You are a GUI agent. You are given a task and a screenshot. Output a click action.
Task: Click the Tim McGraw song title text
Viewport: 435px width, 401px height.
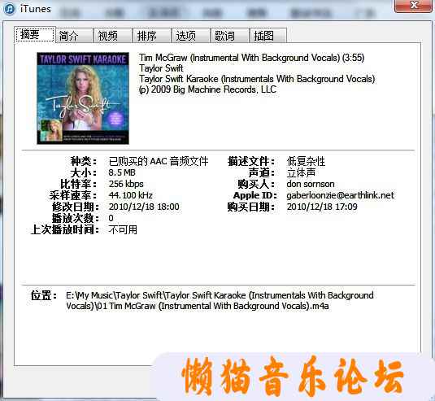(x=251, y=58)
